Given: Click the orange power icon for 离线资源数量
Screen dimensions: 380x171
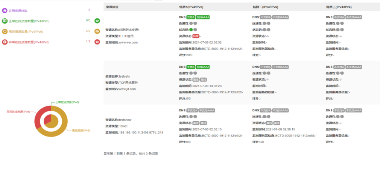Looking at the screenshot, I should (5, 31).
